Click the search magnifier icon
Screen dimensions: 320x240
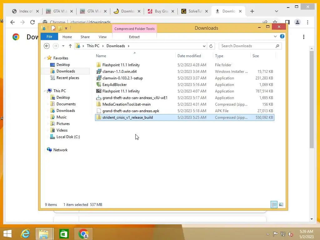pos(277,46)
